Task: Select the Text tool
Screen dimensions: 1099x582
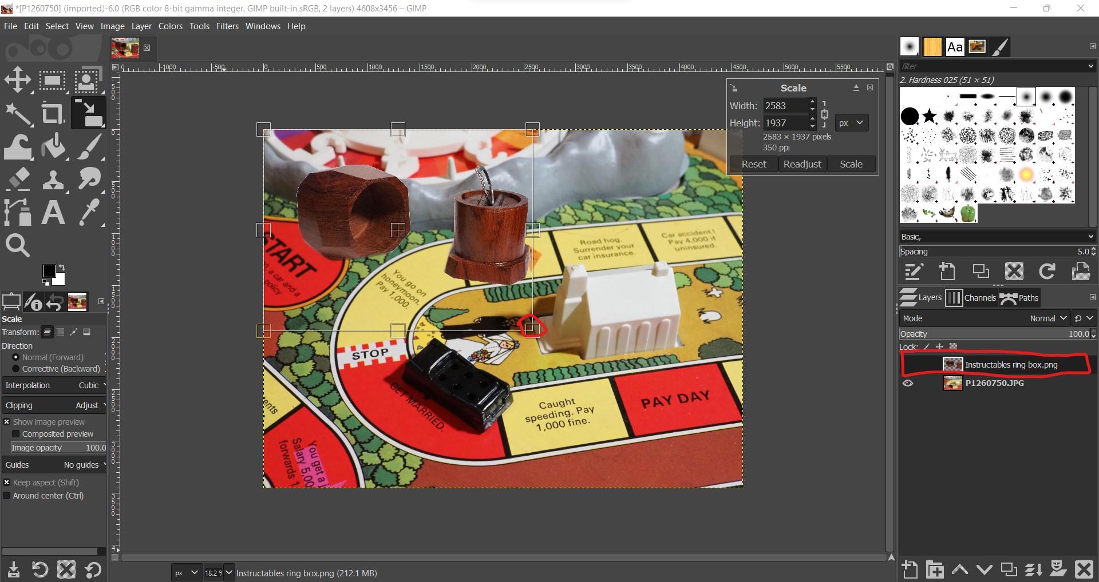Action: [x=52, y=212]
